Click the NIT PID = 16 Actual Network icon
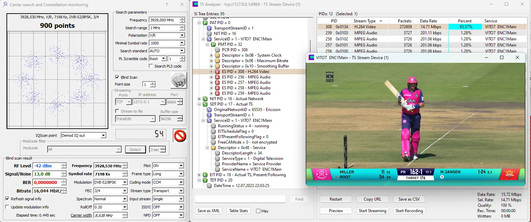The height and width of the screenshot is (222, 531). tap(205, 99)
